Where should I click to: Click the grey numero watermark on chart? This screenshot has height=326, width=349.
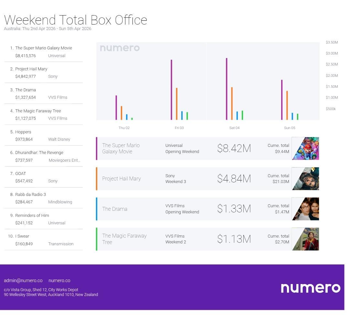click(120, 48)
